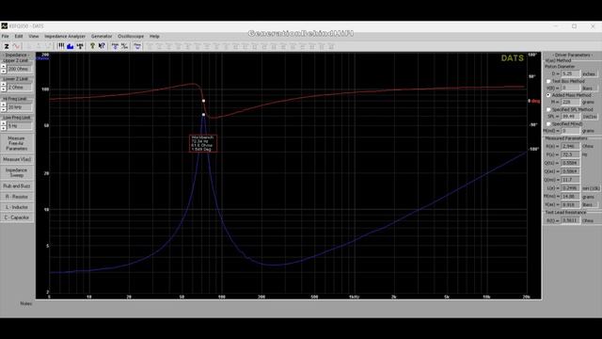The width and height of the screenshot is (602, 339).
Task: Open the Edit menu
Action: point(19,36)
